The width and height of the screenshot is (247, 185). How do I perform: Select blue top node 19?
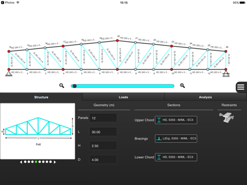[99, 42]
